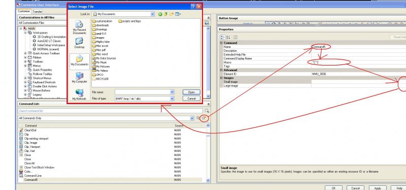
Task: Click the Search command list field
Action: click(x=110, y=111)
